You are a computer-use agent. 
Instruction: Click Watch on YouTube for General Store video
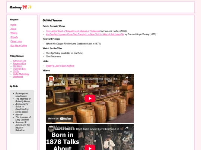(x=59, y=119)
